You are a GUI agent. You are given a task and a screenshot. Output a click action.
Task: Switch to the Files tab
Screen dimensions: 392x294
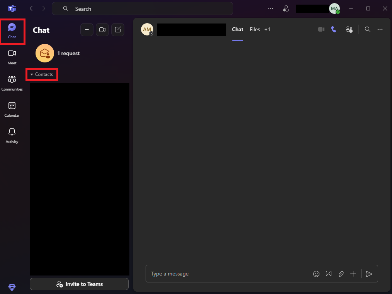255,29
